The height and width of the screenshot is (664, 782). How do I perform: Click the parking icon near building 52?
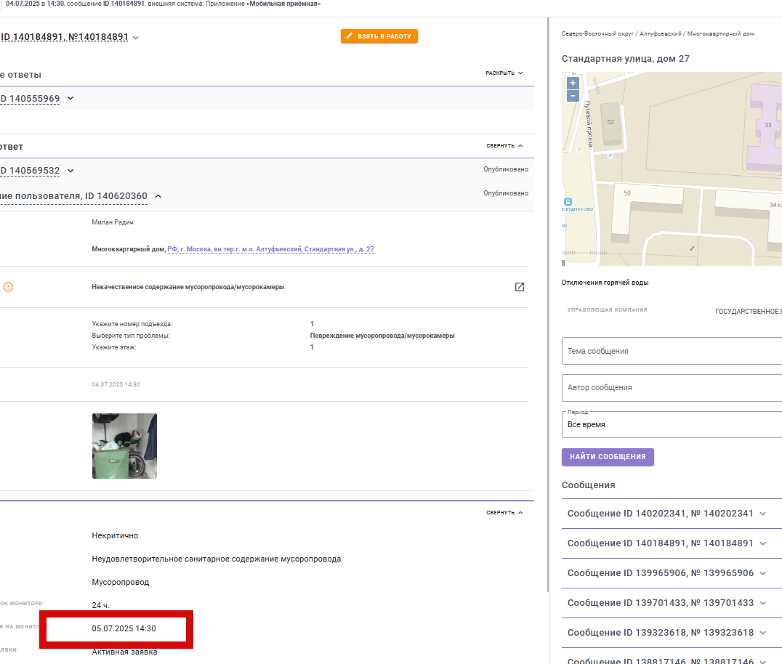pos(610,155)
